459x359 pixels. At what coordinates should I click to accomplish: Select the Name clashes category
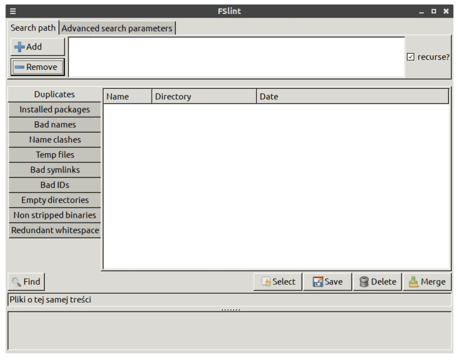pos(55,140)
